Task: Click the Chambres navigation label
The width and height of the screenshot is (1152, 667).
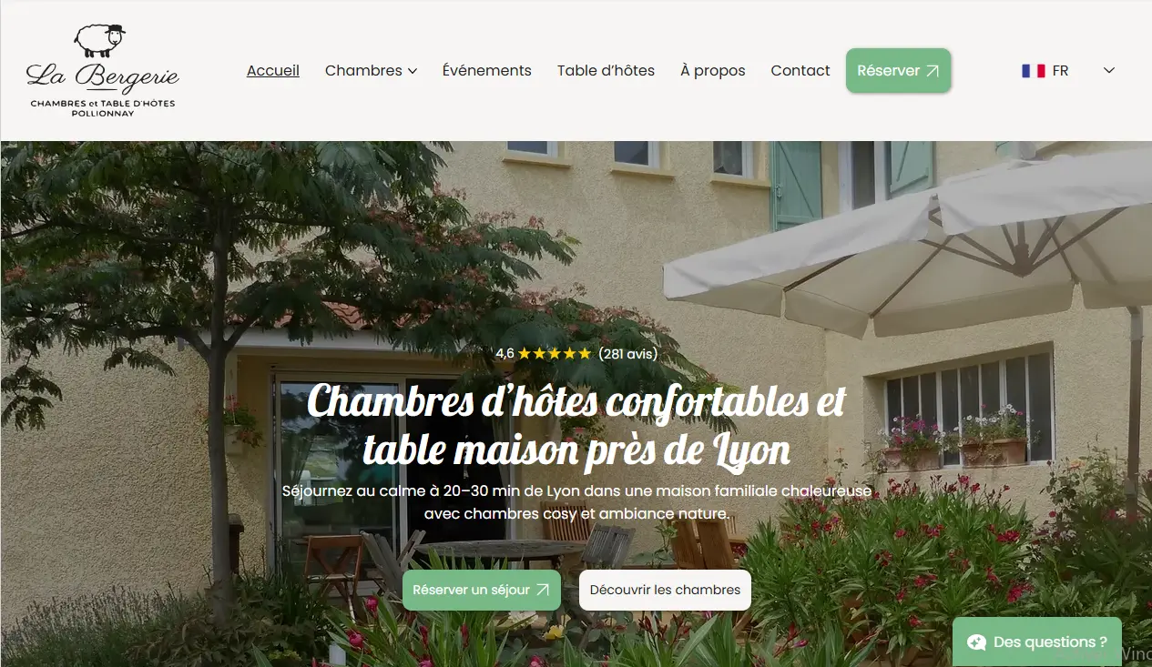Action: pyautogui.click(x=363, y=70)
